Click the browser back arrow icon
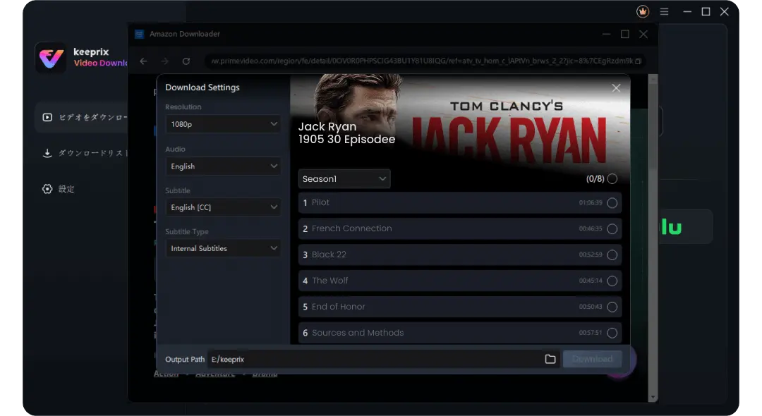The image size is (762, 416). point(143,61)
